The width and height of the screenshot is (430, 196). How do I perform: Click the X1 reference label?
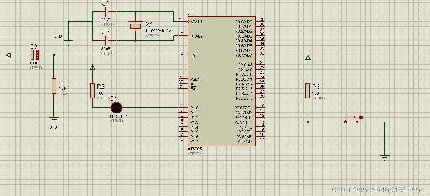pyautogui.click(x=150, y=24)
